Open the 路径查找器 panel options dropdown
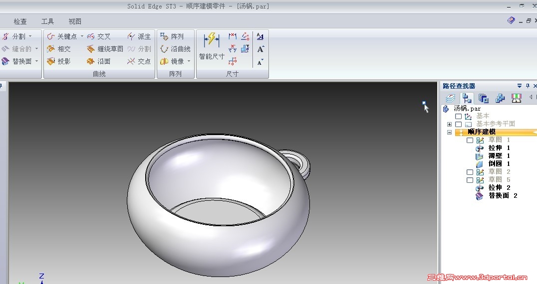537x284 pixels. pos(520,86)
